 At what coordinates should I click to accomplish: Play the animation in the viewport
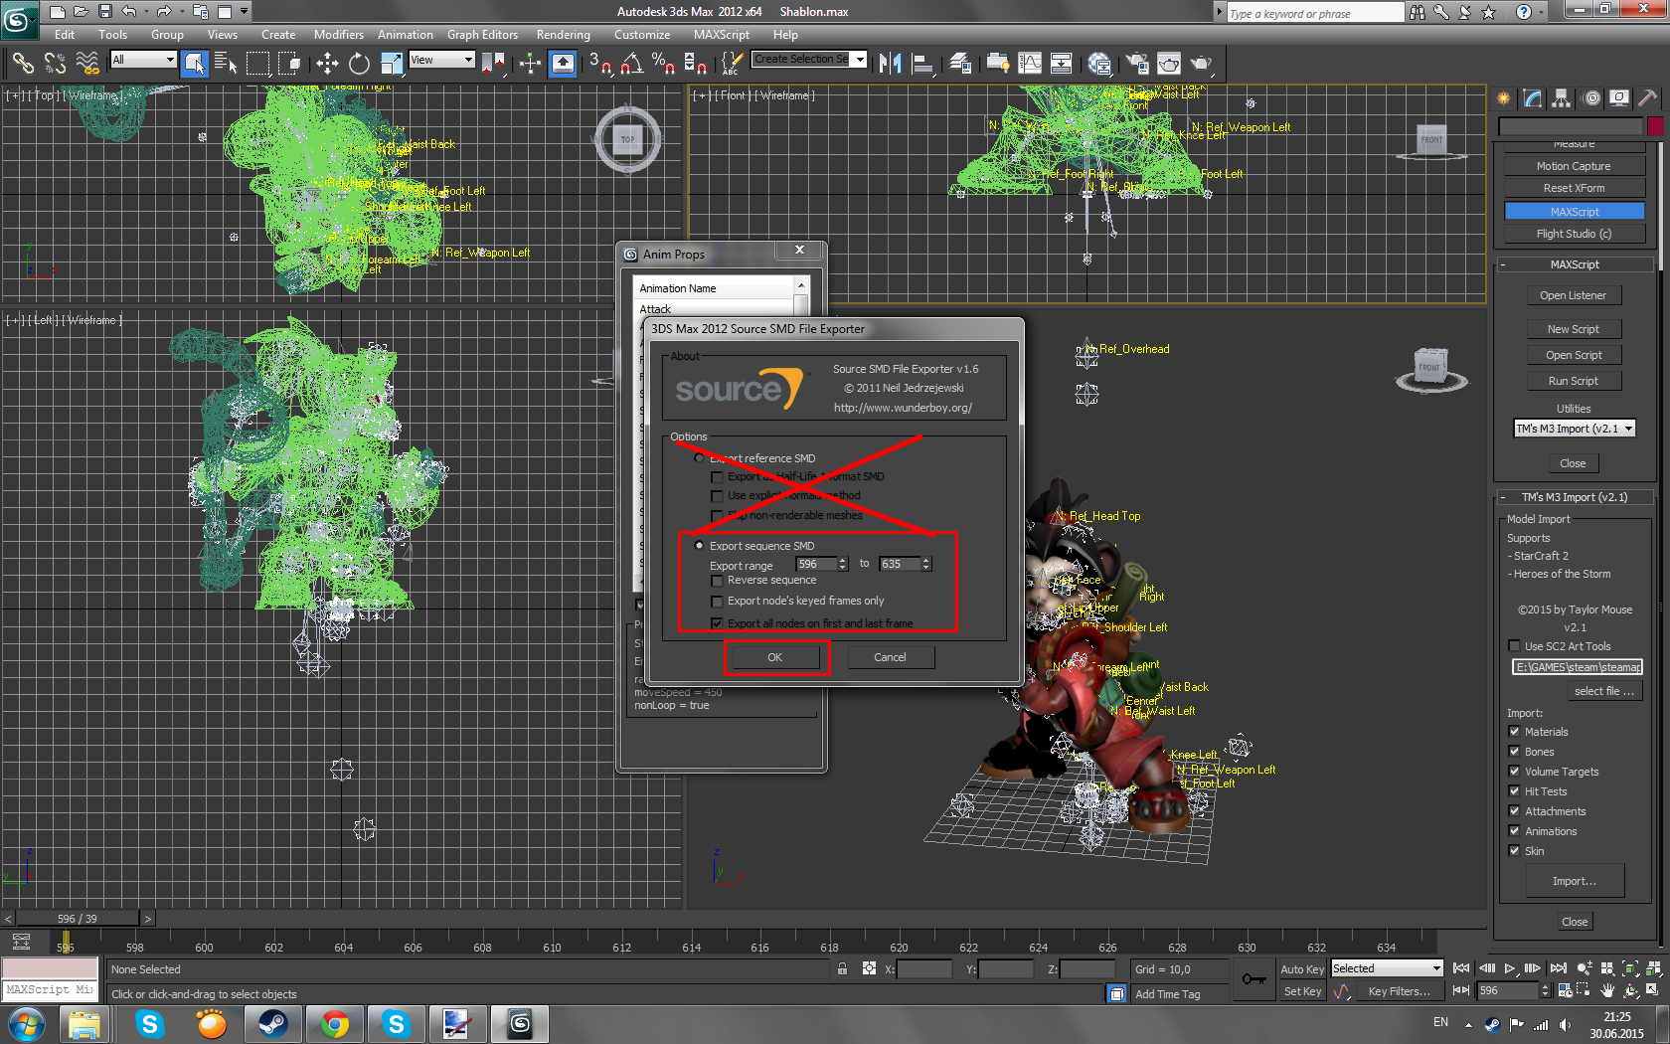coord(1510,968)
